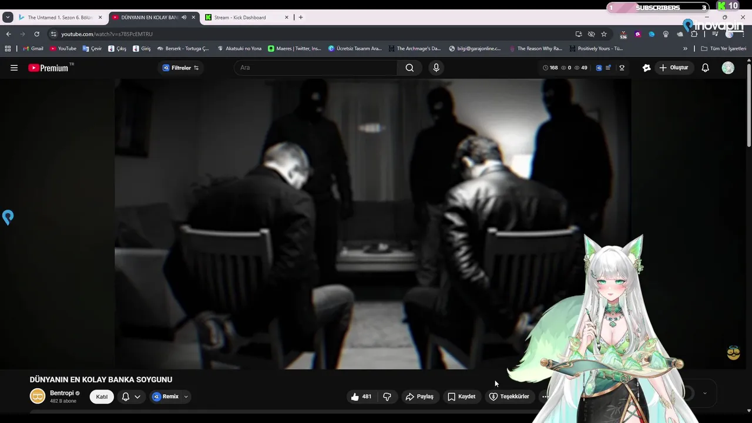752x423 pixels.
Task: Click the Remix button
Action: point(166,397)
